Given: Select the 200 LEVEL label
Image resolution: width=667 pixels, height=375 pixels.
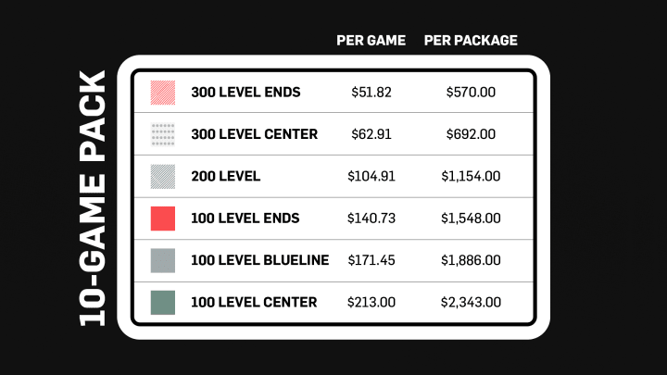Looking at the screenshot, I should pos(225,176).
